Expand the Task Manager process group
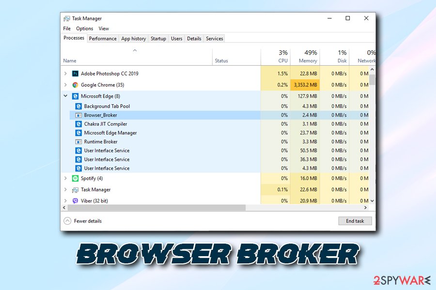 coord(65,190)
